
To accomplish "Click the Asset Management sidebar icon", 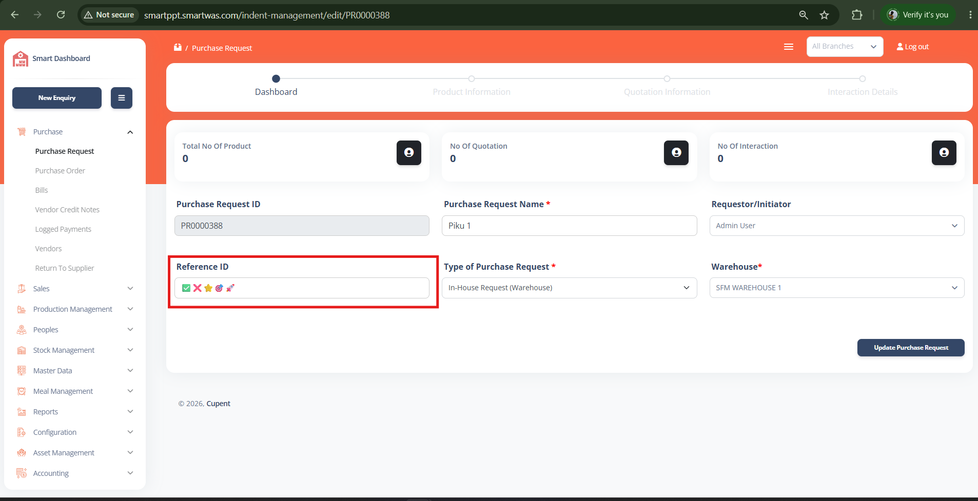I will 22,453.
